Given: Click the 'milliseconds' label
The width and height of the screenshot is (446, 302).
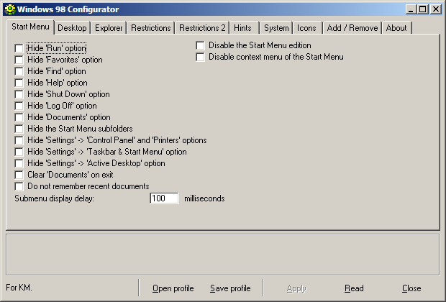Looking at the screenshot, I should click(x=204, y=198).
